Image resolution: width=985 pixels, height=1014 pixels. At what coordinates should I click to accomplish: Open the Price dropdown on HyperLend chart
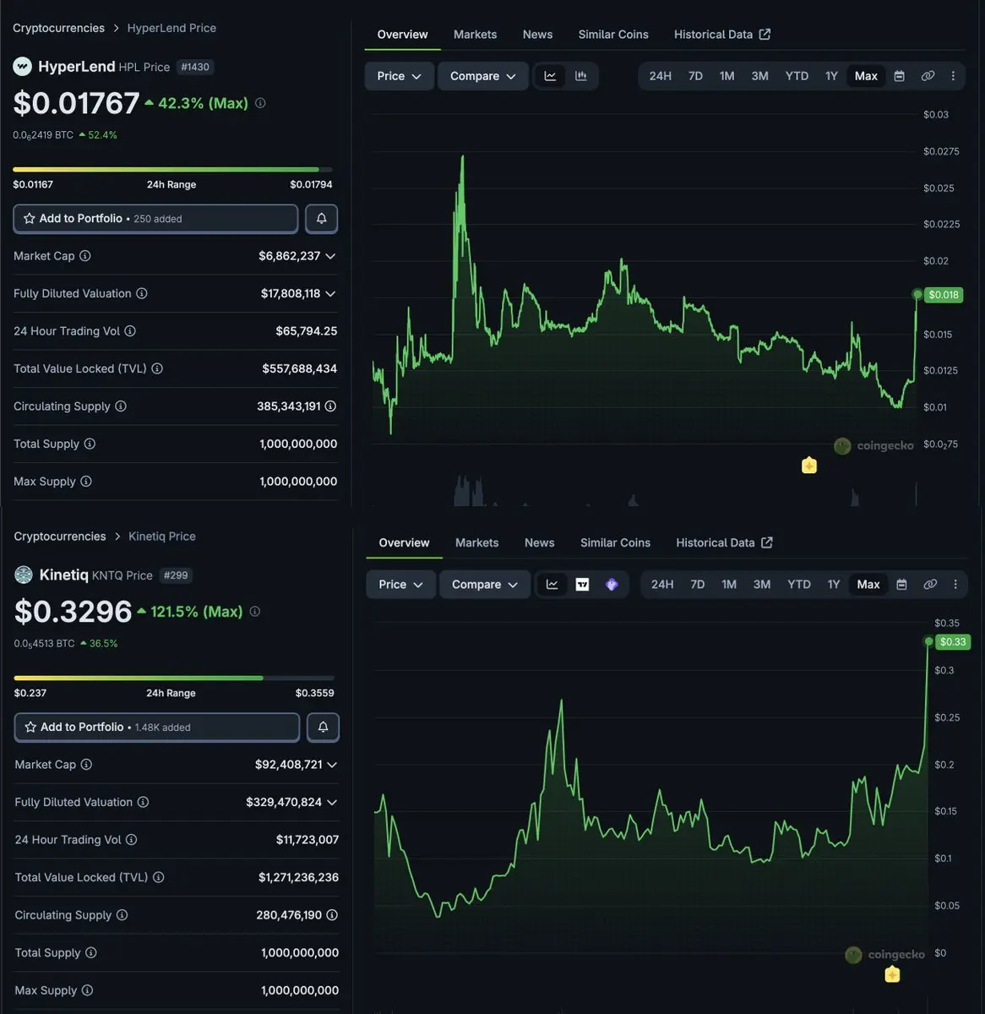[x=399, y=76]
